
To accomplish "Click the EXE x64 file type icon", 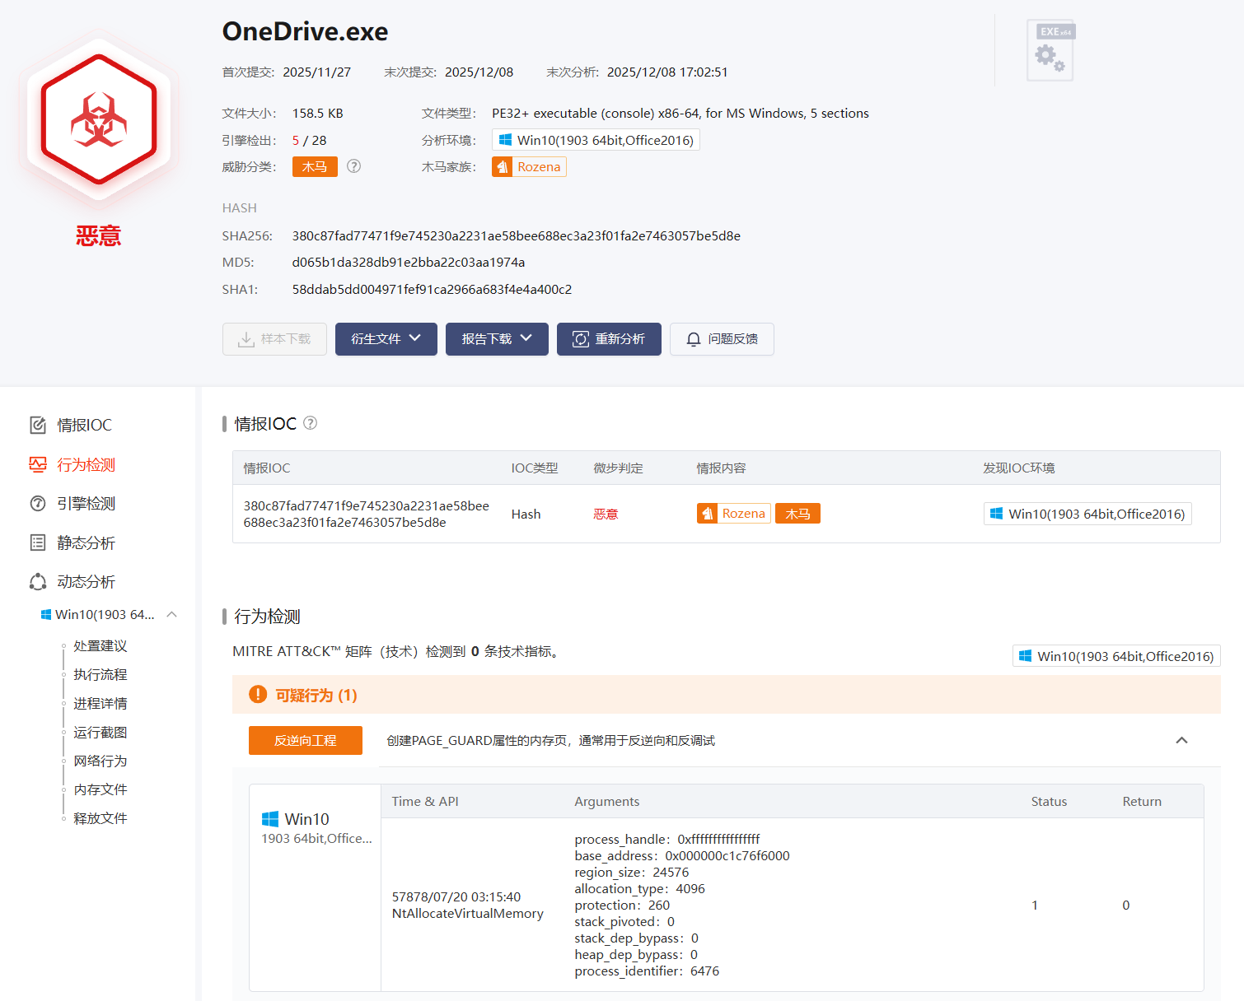I will click(1050, 51).
